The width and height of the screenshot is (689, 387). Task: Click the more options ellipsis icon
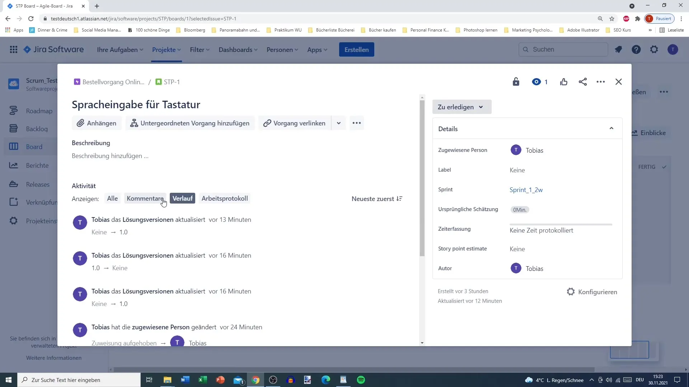click(x=601, y=82)
